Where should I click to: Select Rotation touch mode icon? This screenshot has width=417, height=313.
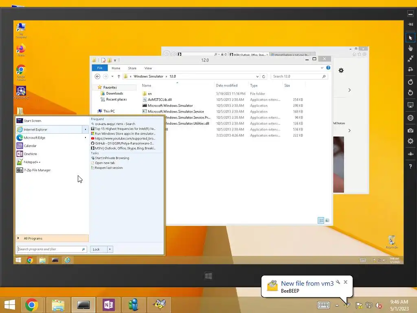coord(410,69)
